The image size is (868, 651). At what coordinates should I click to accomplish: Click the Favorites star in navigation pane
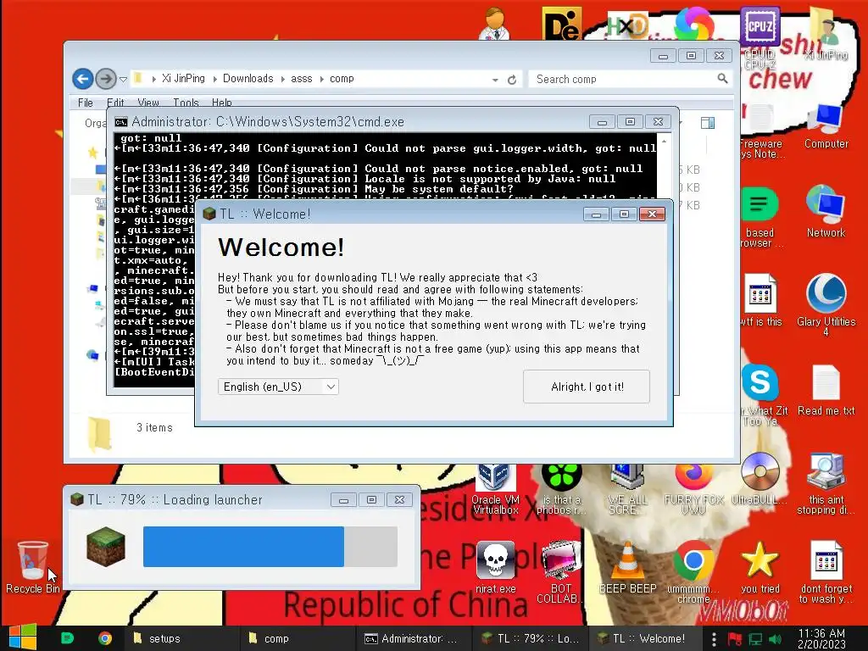(x=92, y=152)
